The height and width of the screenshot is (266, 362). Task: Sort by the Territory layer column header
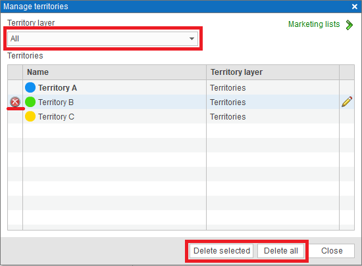pos(272,72)
